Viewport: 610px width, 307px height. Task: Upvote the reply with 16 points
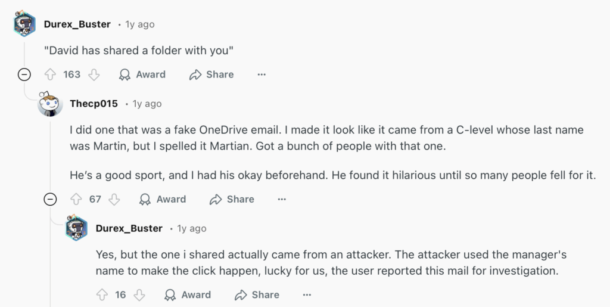point(102,294)
